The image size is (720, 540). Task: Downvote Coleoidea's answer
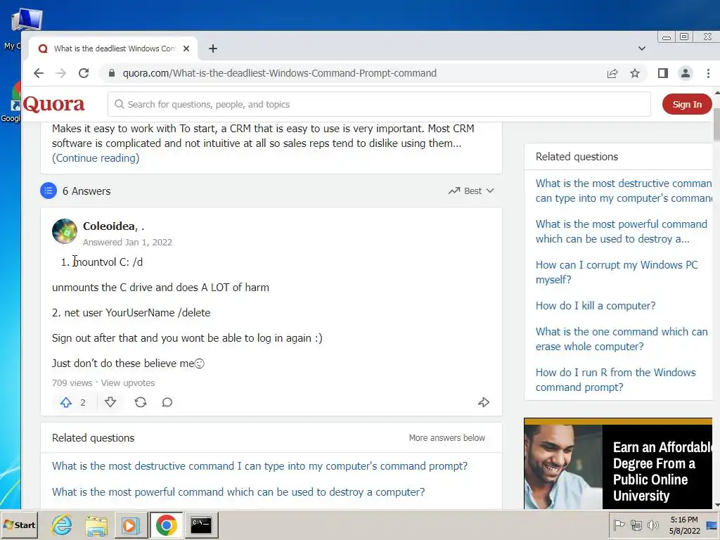point(110,403)
